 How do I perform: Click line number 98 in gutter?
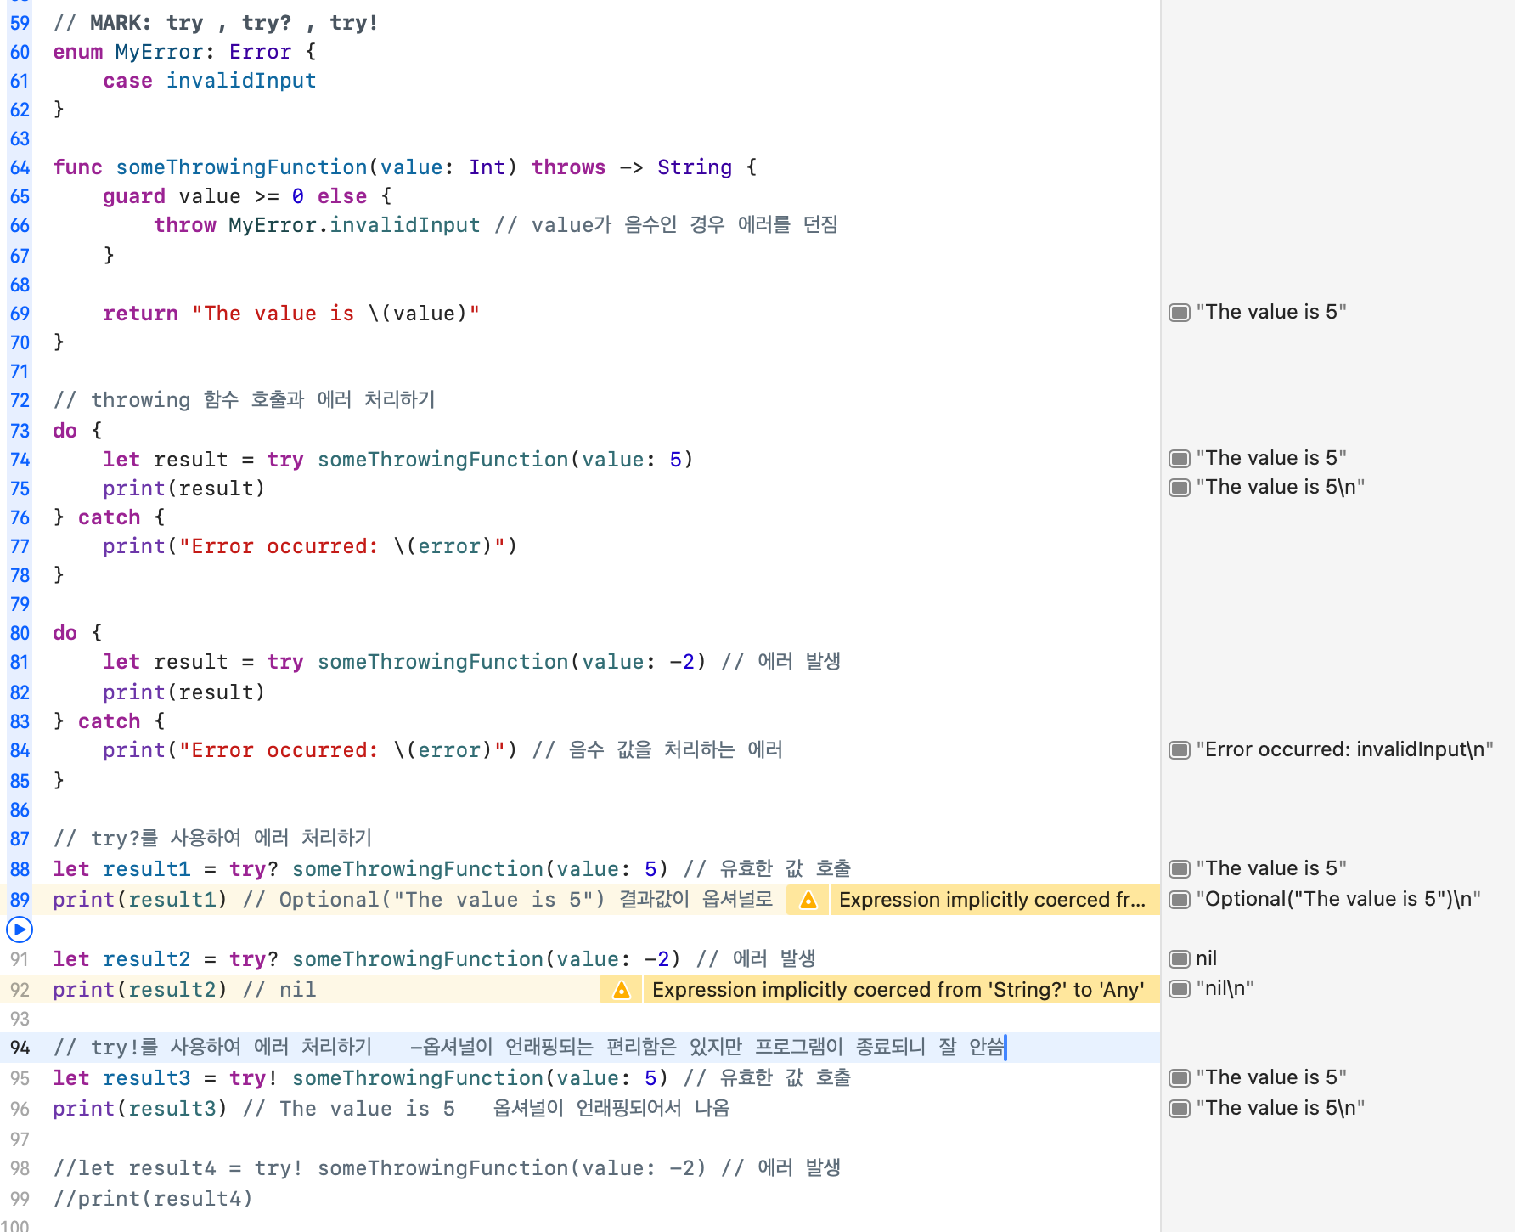[20, 1168]
